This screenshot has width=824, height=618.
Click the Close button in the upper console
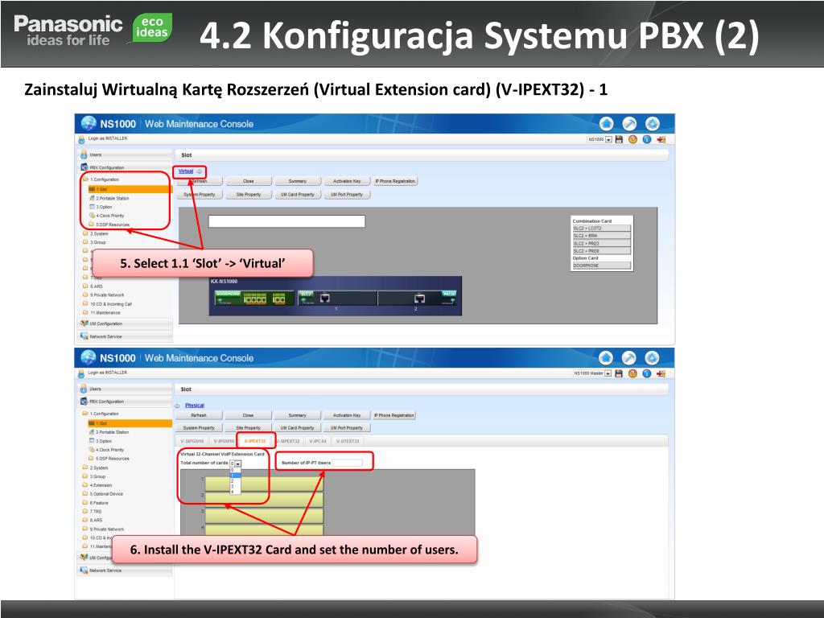248,181
